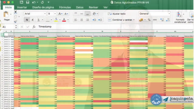Step the Name Box up/down arrows

point(16,27)
